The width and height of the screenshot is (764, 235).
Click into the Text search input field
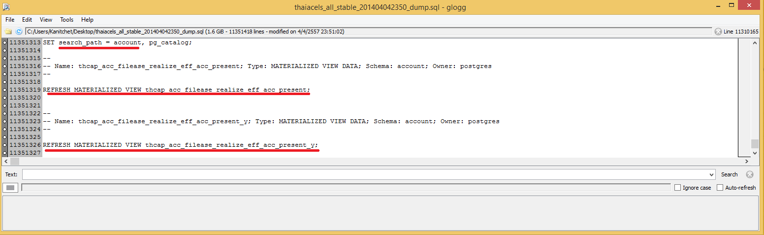click(x=364, y=174)
